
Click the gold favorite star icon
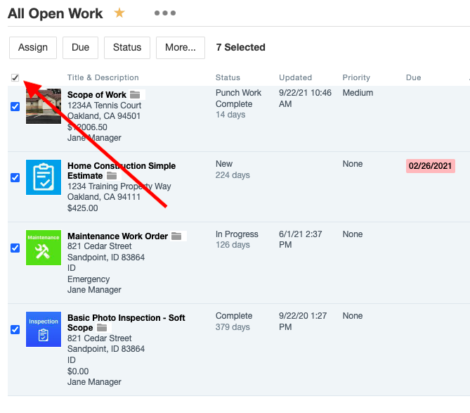coord(119,13)
